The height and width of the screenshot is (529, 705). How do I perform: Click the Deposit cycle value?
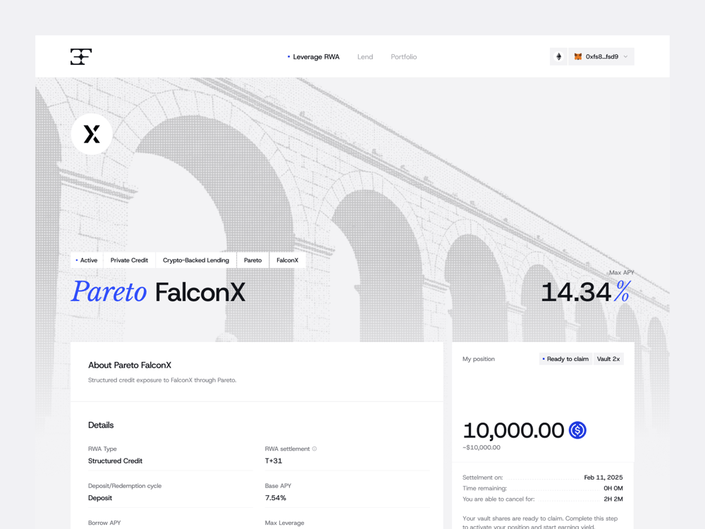pyautogui.click(x=100, y=498)
